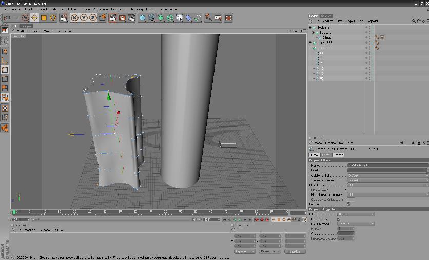Screen dimensions: 429x260
Task: Open the particle objects icon
Action: pyautogui.click(x=198, y=18)
